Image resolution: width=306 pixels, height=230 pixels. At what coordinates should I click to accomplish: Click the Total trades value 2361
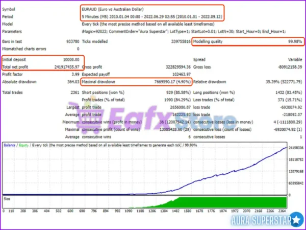tap(75, 93)
